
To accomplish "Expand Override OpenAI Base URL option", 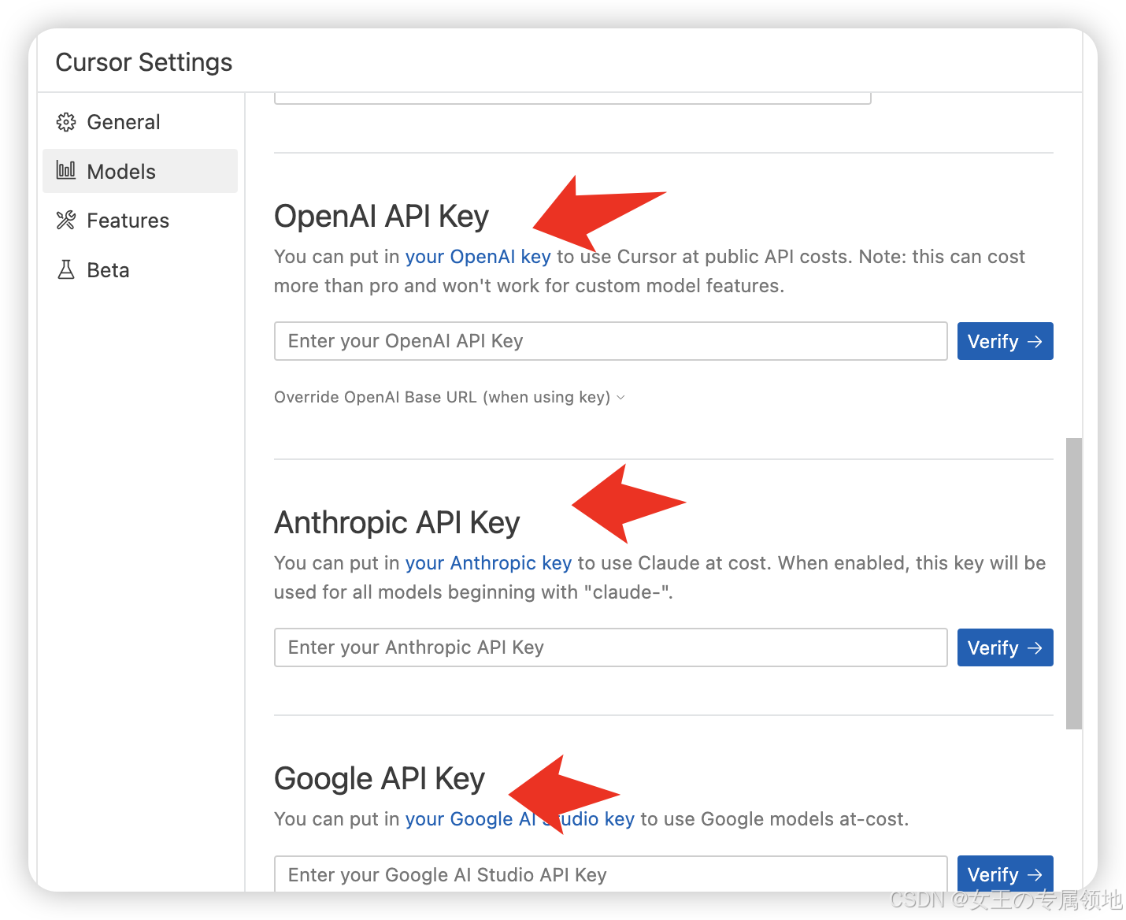I will point(450,397).
